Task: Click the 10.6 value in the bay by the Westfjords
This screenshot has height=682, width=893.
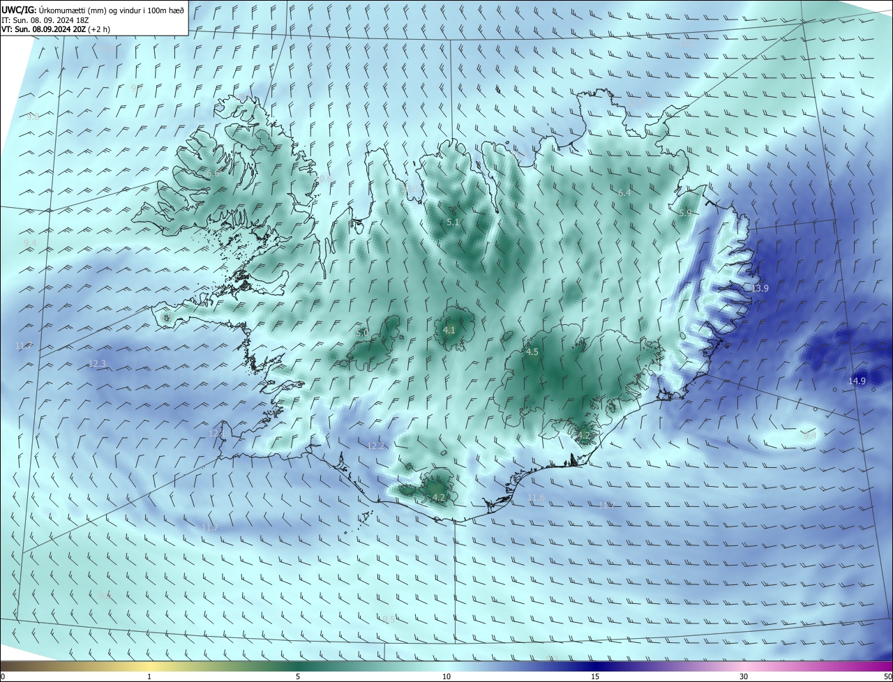Action: coord(324,179)
